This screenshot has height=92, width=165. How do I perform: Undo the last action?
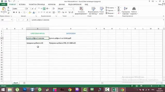[x=9, y=1]
